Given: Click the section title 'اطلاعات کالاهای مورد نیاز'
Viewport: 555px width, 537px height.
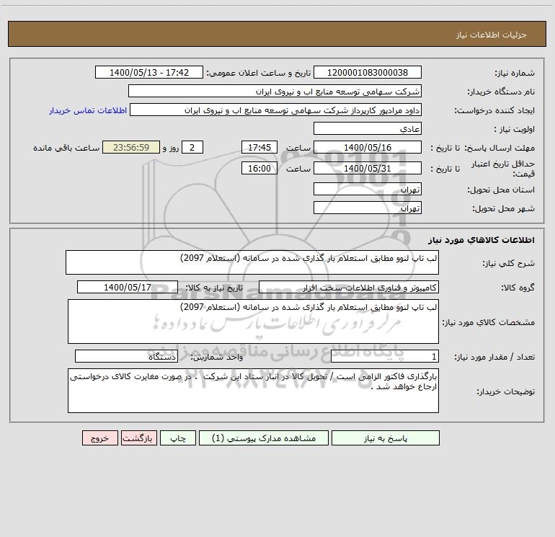Looking at the screenshot, I should (x=481, y=240).
